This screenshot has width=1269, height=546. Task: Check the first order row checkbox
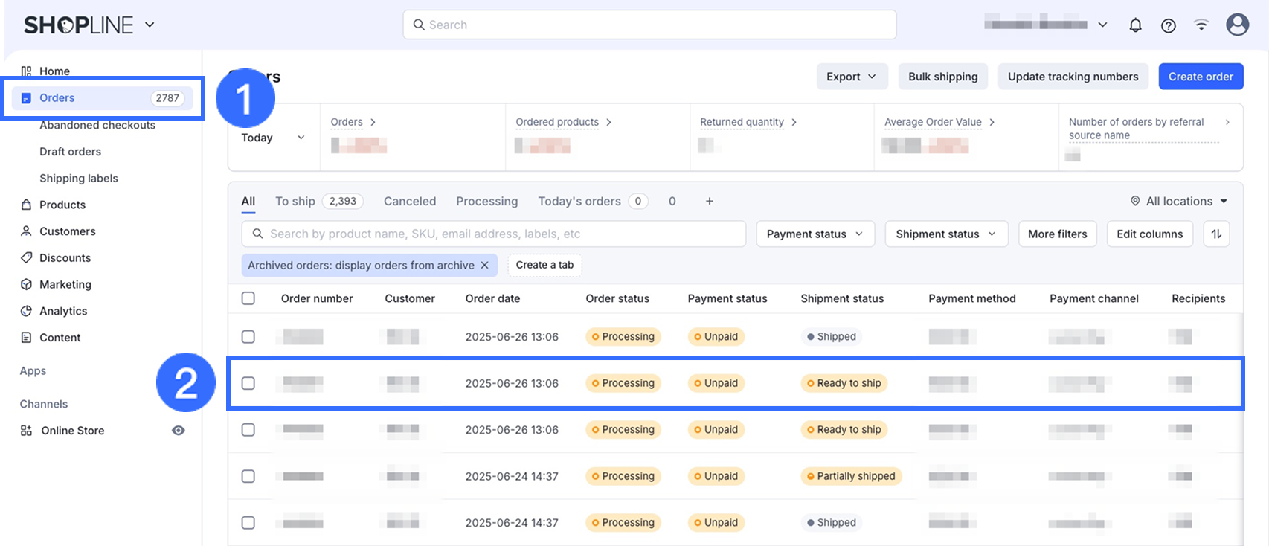pyautogui.click(x=248, y=337)
